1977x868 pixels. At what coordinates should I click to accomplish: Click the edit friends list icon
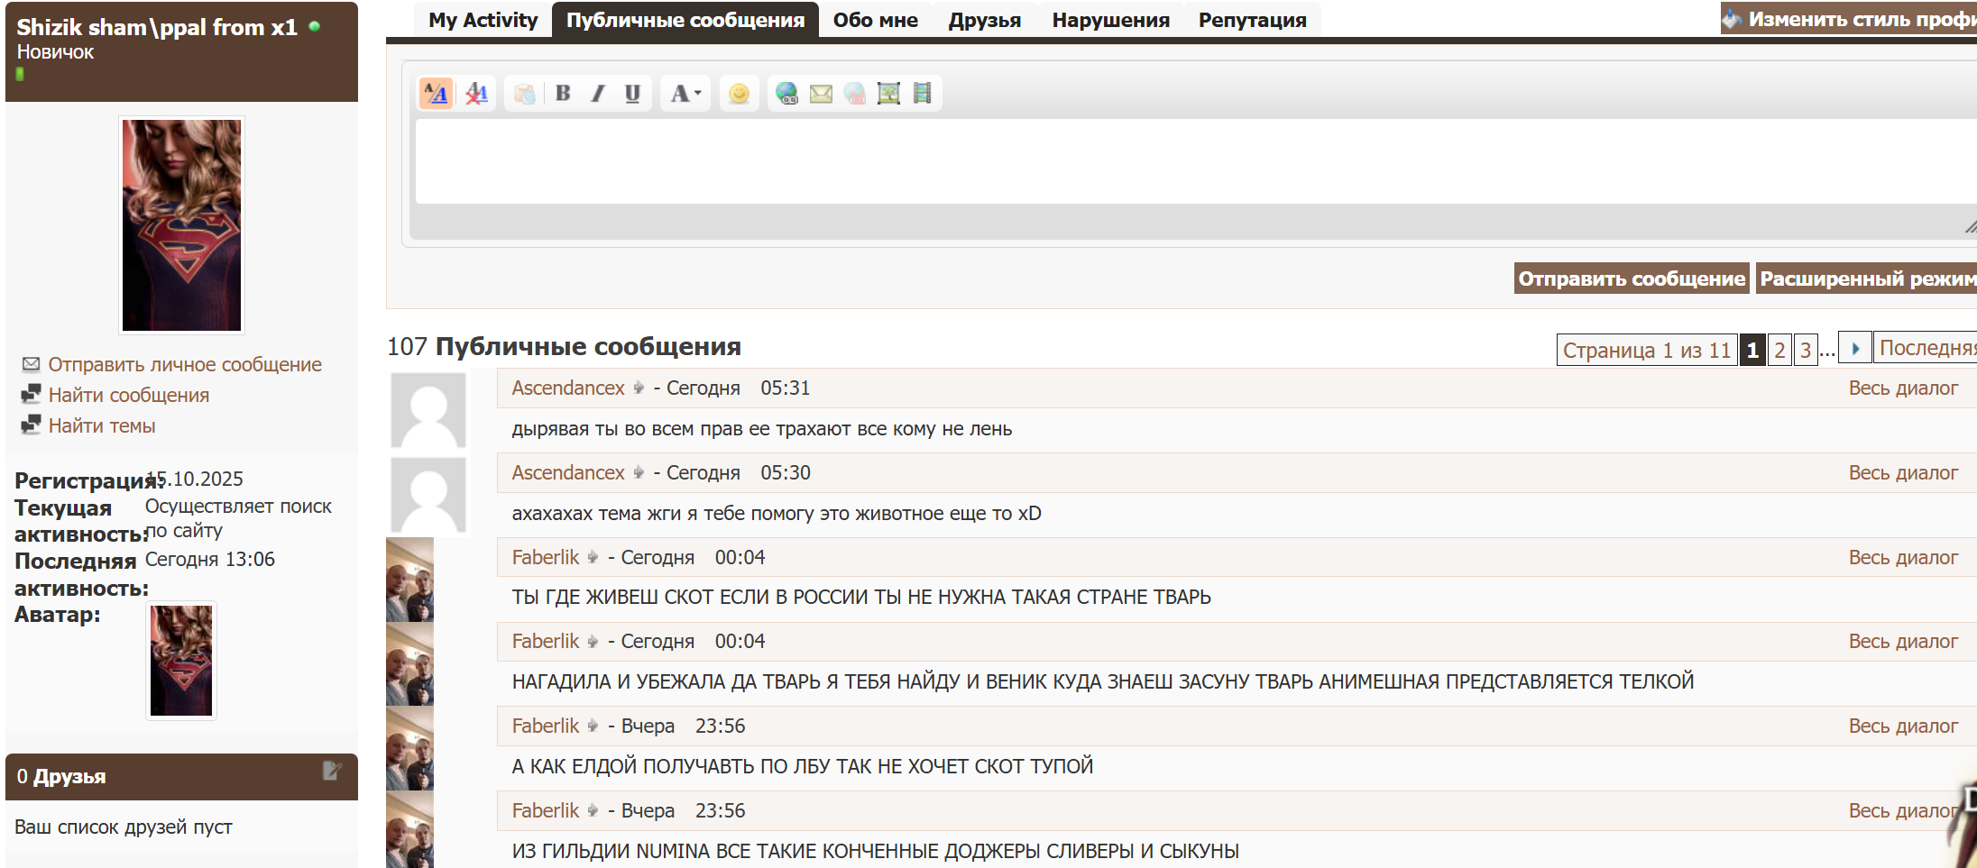[x=332, y=771]
